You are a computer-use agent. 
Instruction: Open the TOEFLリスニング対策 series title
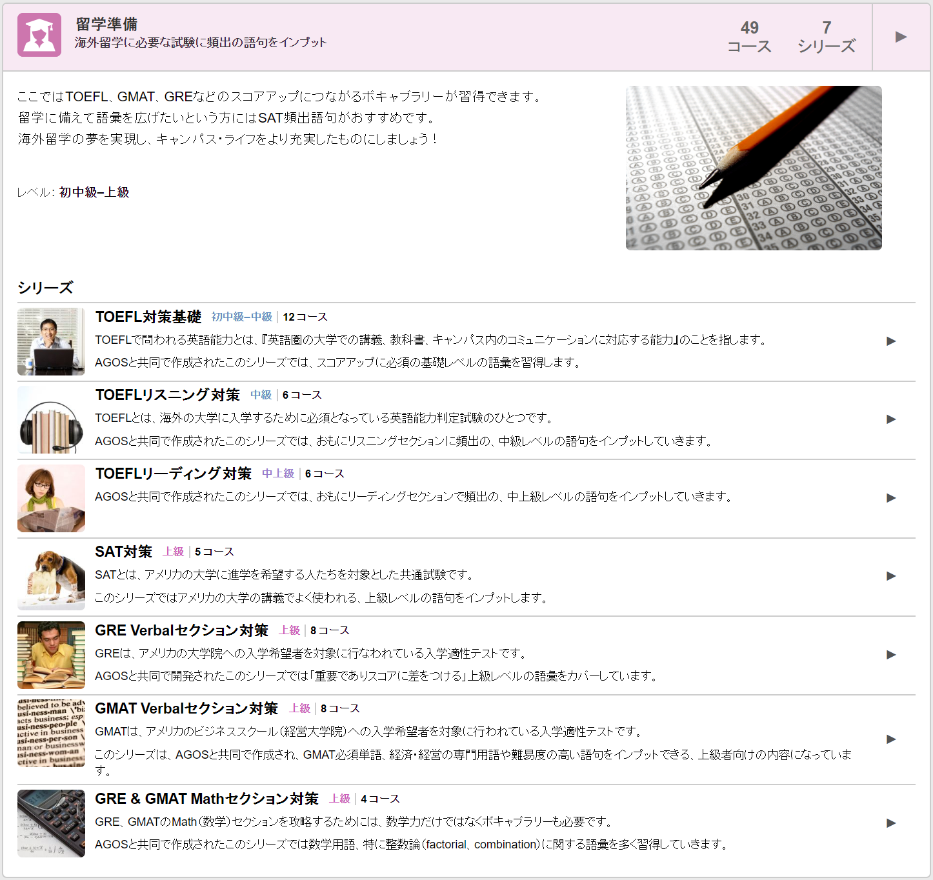[168, 395]
